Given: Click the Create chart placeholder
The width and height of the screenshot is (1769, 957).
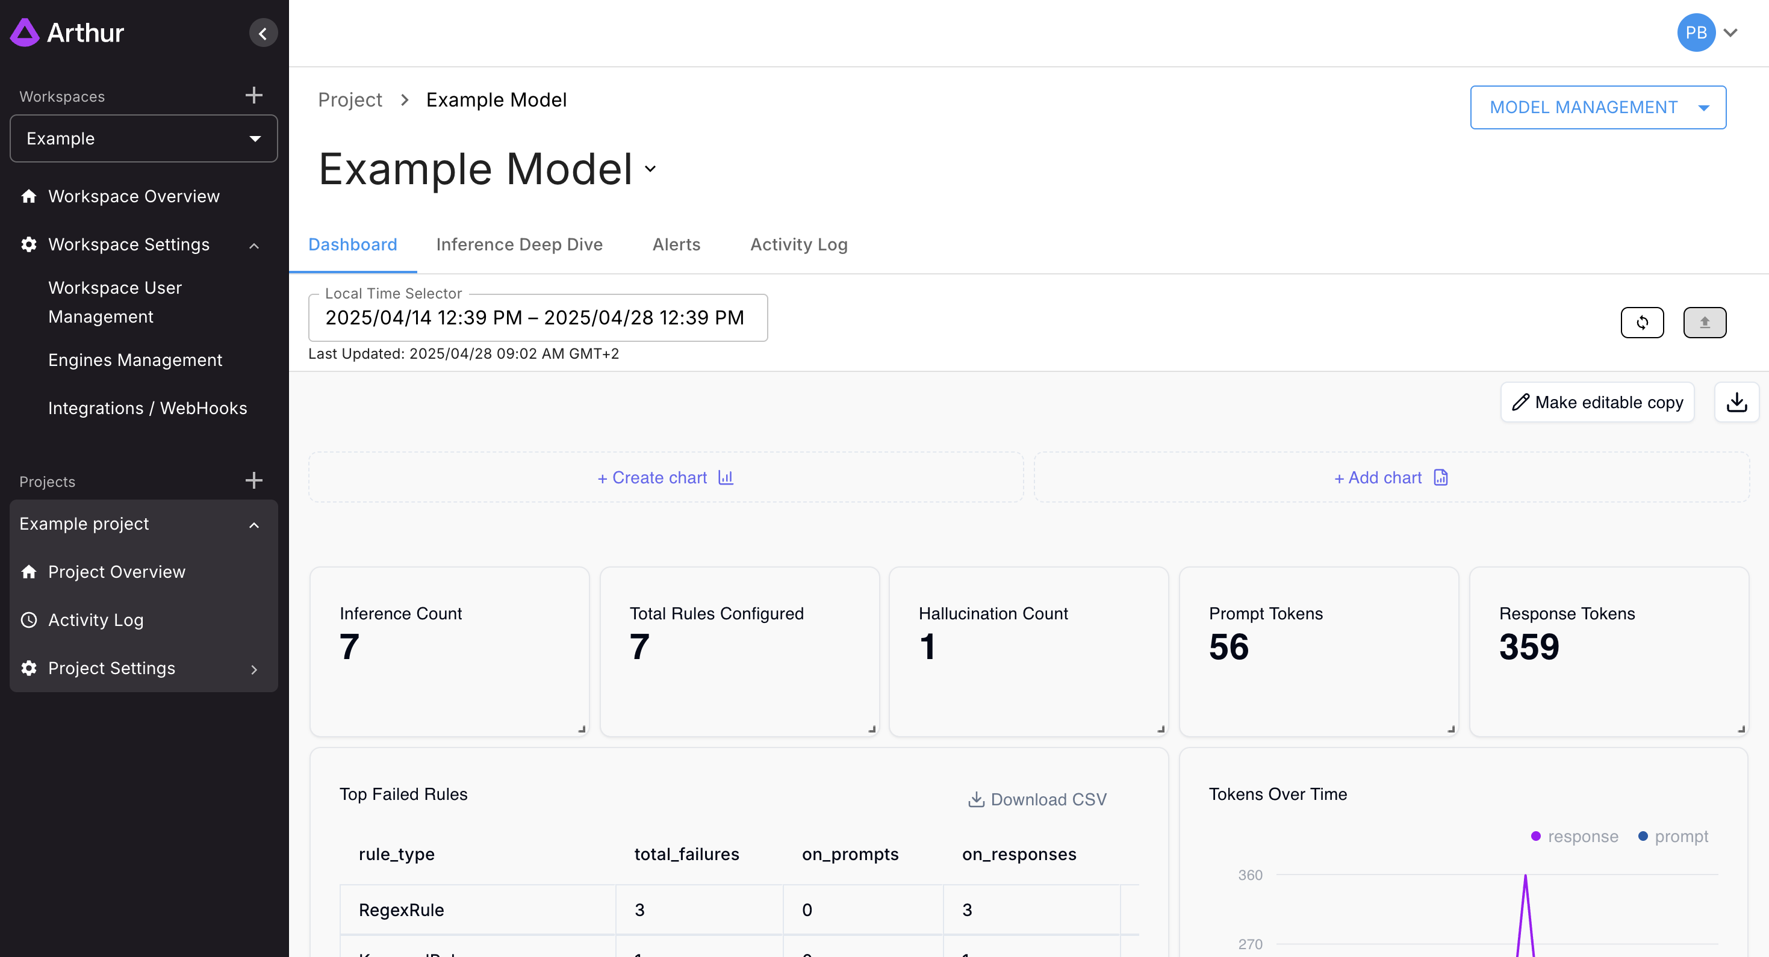Looking at the screenshot, I should pos(665,477).
